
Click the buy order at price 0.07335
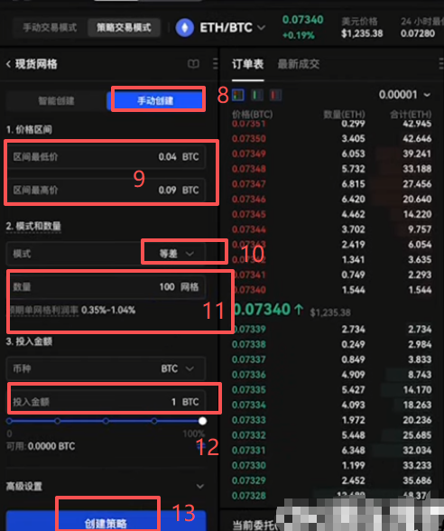pos(332,390)
